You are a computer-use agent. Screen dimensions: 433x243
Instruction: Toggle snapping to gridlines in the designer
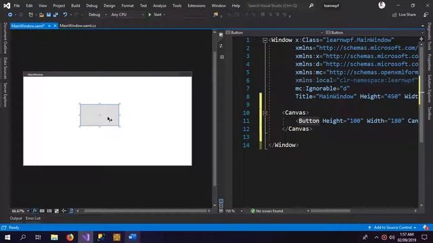(x=49, y=211)
